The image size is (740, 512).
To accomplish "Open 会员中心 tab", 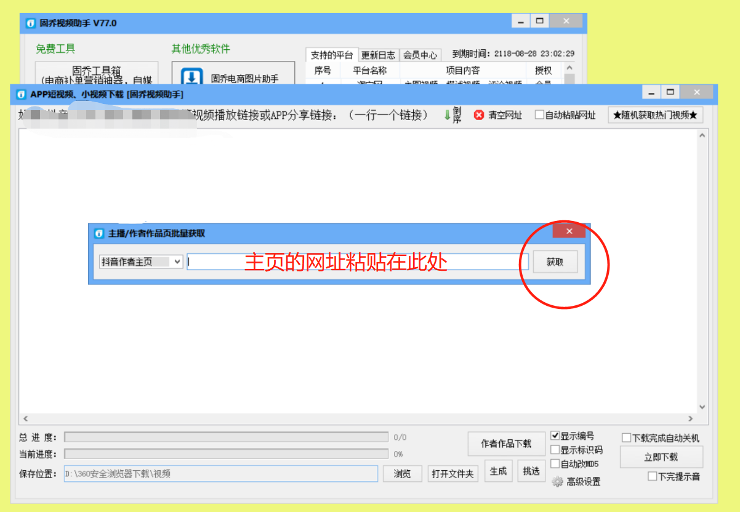I will [x=420, y=55].
